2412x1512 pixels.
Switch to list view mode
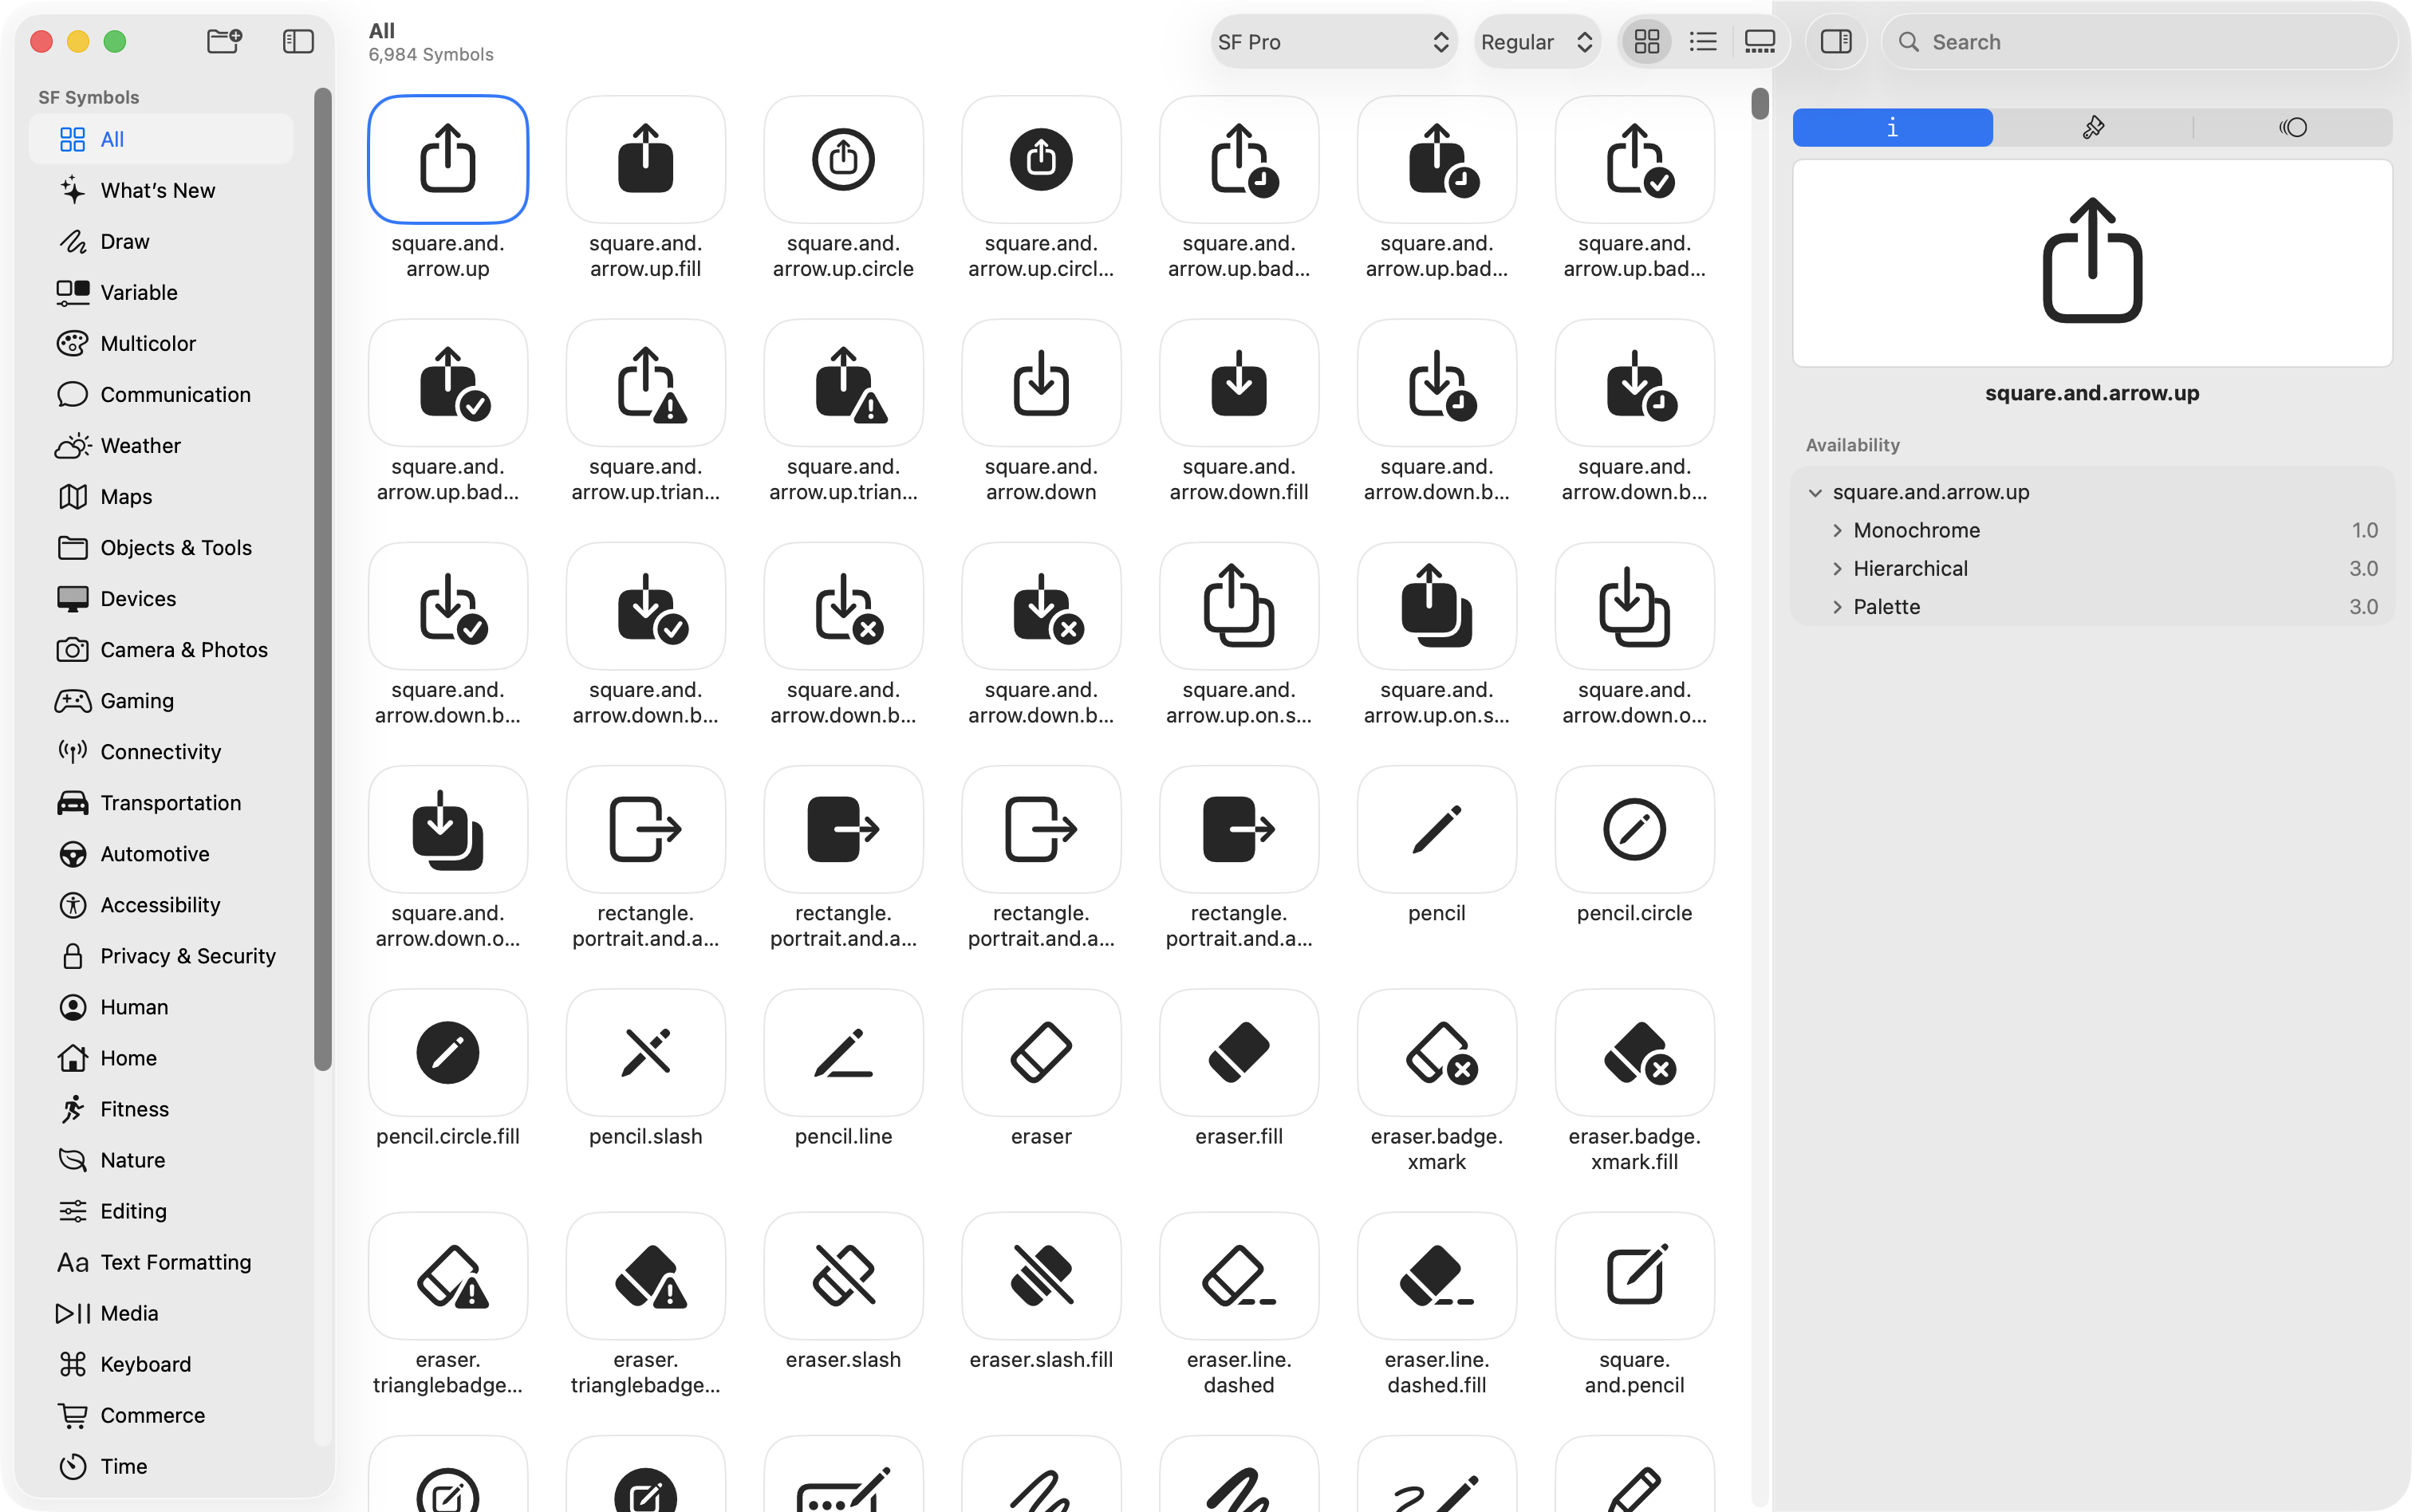(1703, 41)
